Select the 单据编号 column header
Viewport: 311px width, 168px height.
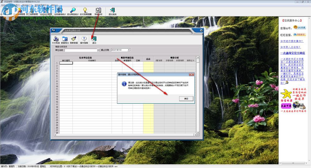(x=127, y=61)
